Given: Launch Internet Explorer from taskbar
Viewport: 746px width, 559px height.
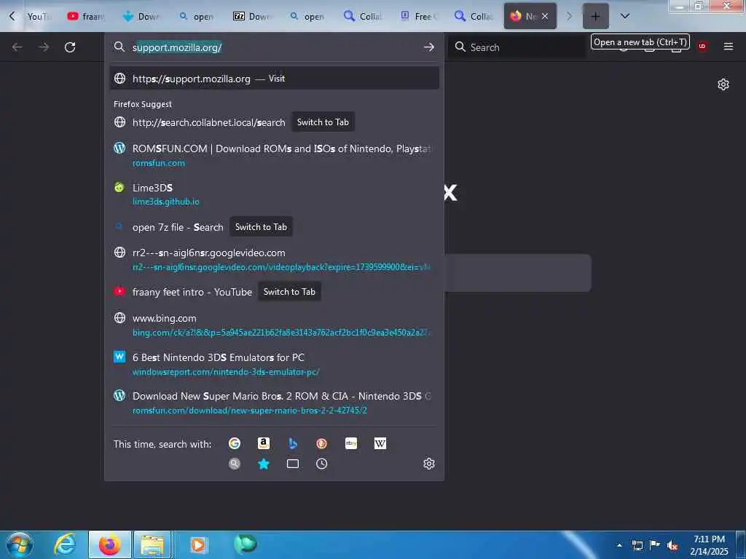Looking at the screenshot, I should pos(65,544).
